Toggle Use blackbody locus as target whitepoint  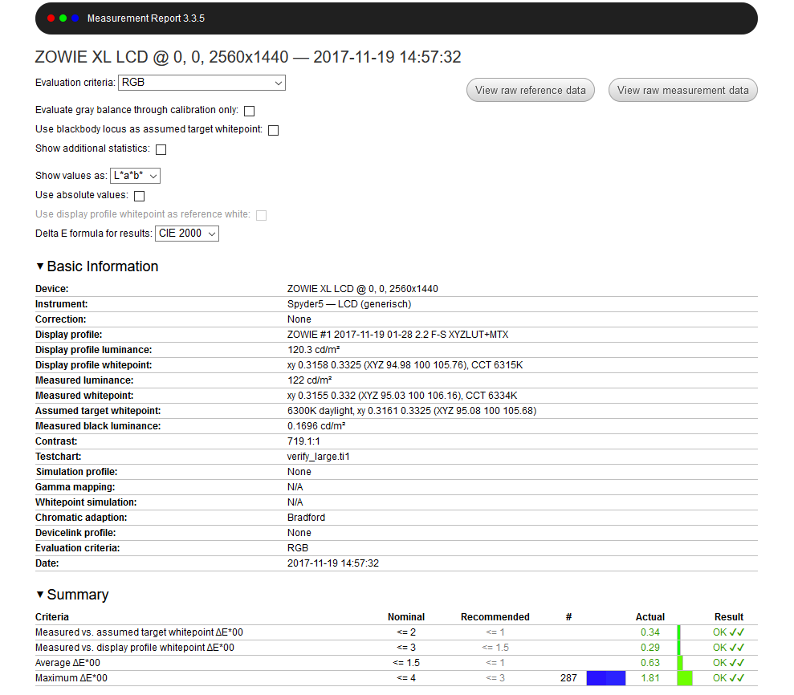(274, 130)
